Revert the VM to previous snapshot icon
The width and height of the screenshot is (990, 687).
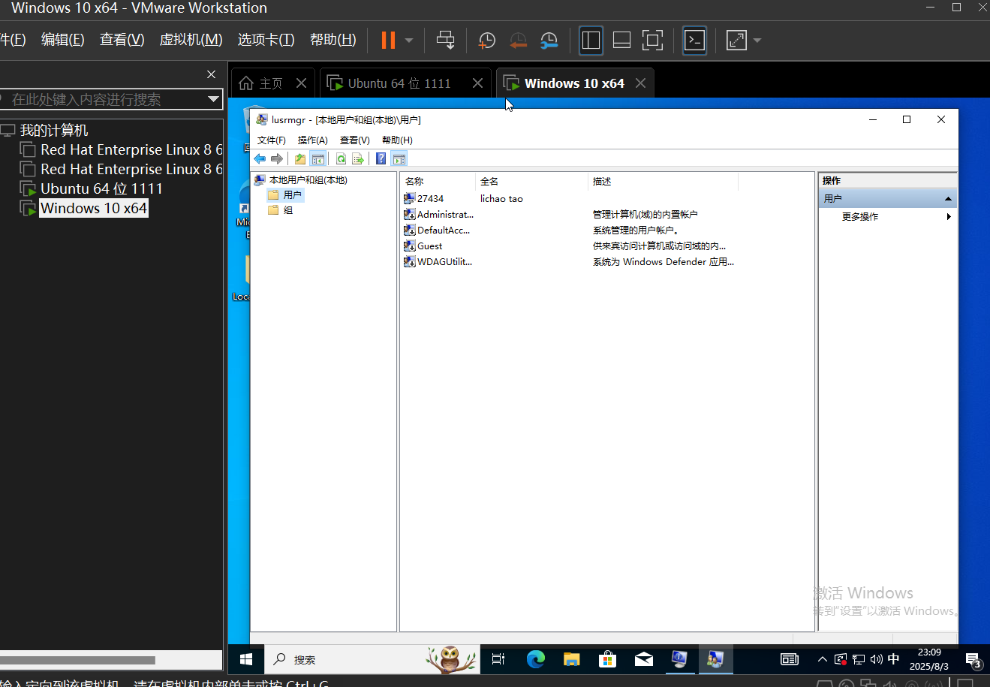tap(518, 41)
